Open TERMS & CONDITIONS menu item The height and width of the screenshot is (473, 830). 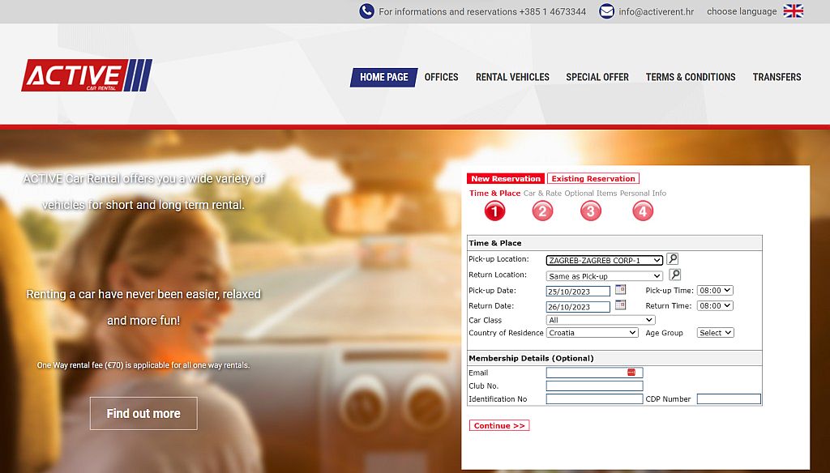(691, 77)
